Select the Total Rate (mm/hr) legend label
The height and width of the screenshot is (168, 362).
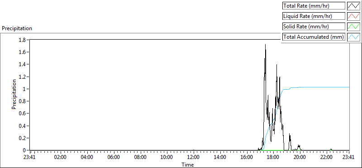tap(314, 6)
